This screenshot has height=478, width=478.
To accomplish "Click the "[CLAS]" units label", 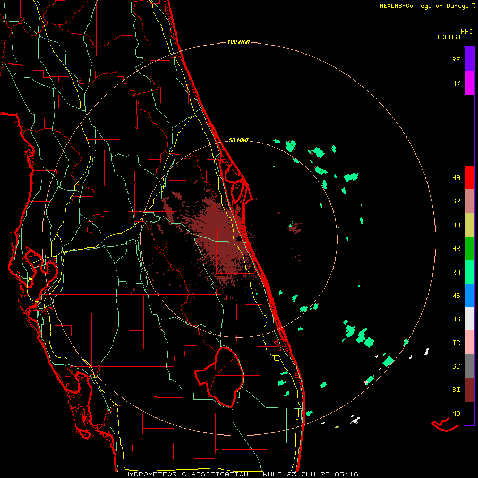I will click(x=449, y=37).
